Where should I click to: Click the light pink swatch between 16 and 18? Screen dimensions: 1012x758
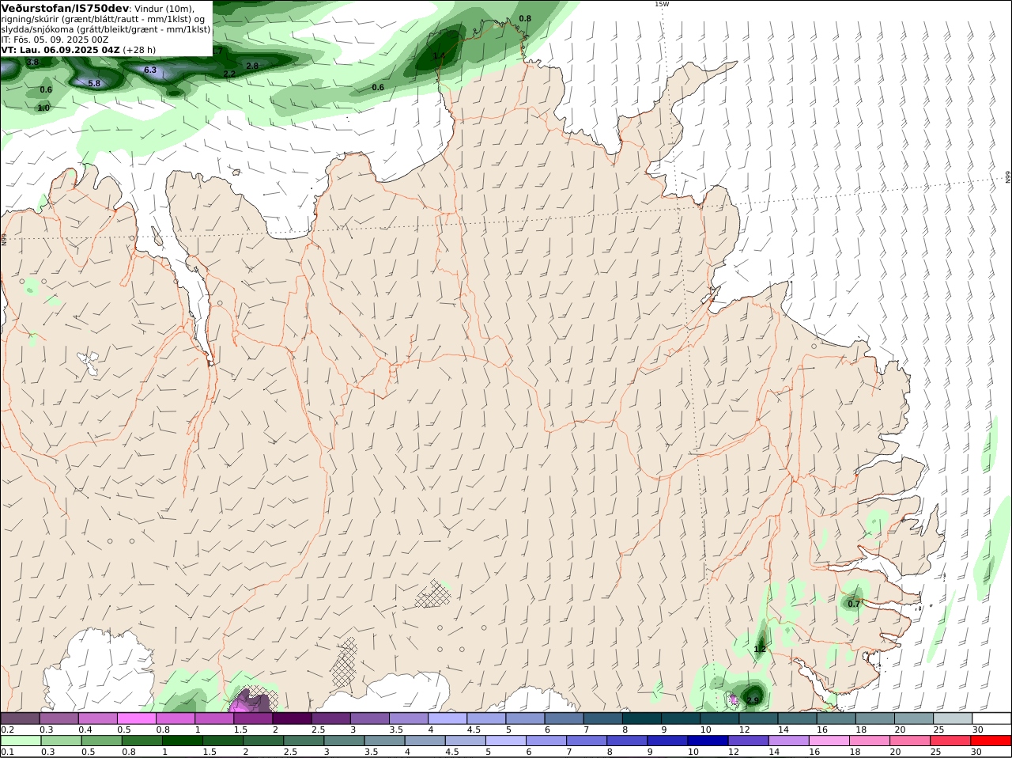[828, 741]
